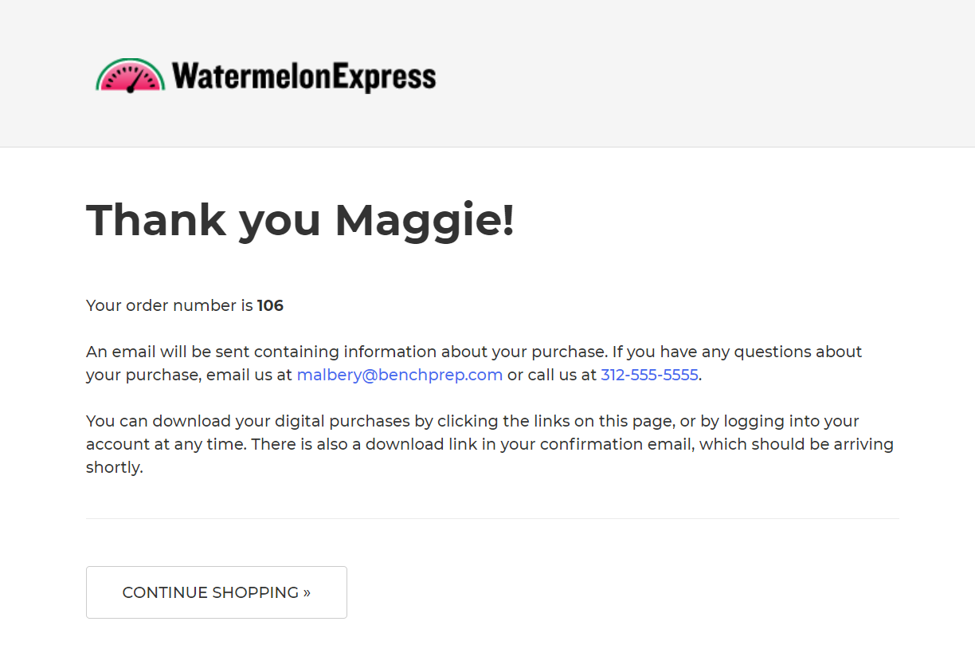Click the » chevron in Continue Shopping

[307, 592]
